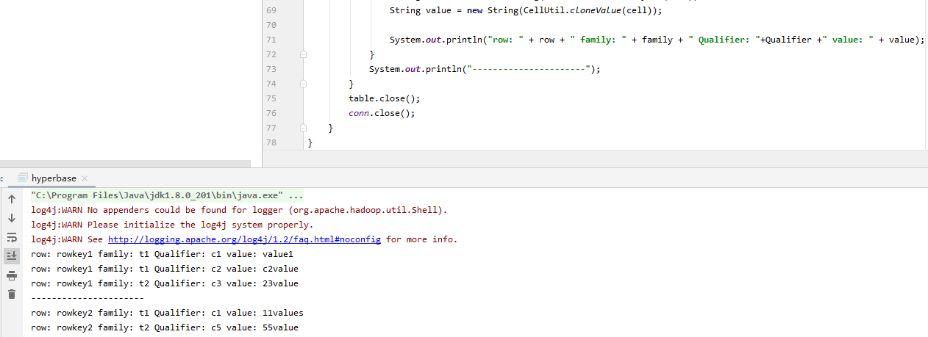Close the hyperbase run tab
The width and height of the screenshot is (928, 337).
pyautogui.click(x=85, y=178)
